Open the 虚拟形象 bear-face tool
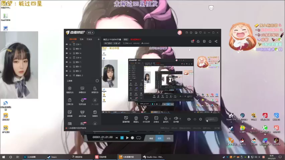This screenshot has width=285, height=160. pyautogui.click(x=82, y=113)
